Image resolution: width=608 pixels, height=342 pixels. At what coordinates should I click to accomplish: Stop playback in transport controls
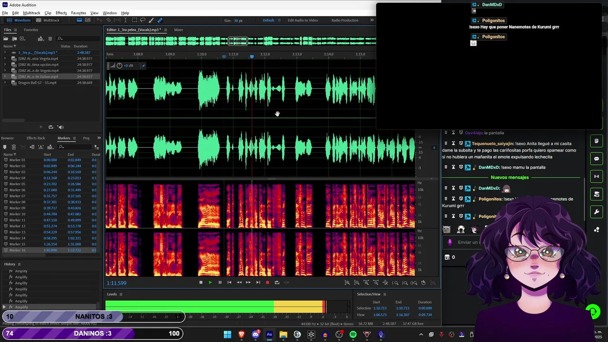(201, 282)
